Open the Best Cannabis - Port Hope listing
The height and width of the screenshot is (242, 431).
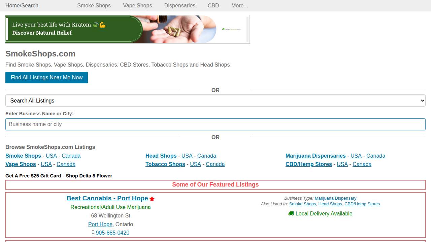pyautogui.click(x=107, y=198)
